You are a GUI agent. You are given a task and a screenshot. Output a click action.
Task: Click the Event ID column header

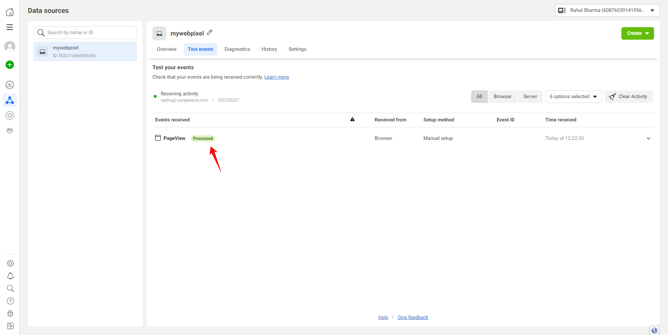coord(505,120)
